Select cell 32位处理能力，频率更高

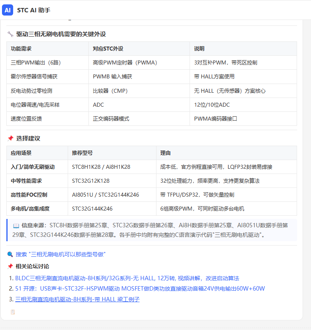[x=227, y=181]
